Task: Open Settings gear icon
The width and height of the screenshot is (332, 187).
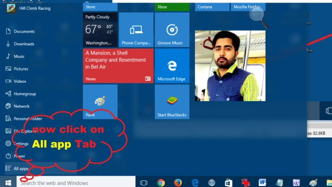Action: pyautogui.click(x=8, y=144)
